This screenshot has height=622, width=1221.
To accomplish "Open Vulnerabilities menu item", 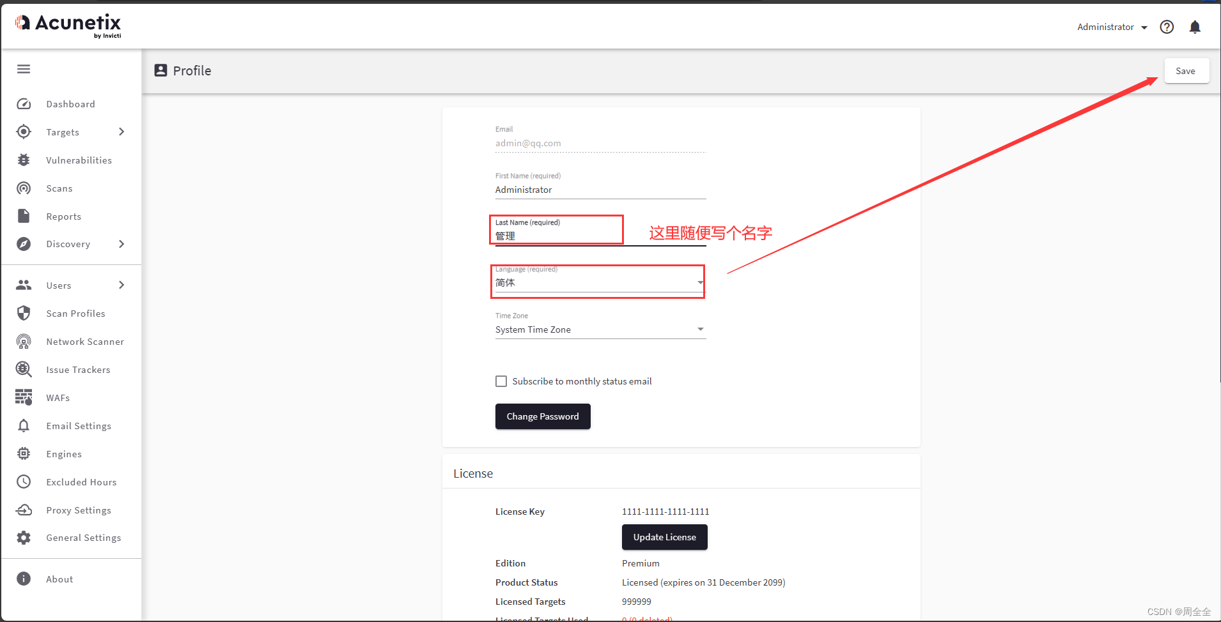I will point(79,160).
